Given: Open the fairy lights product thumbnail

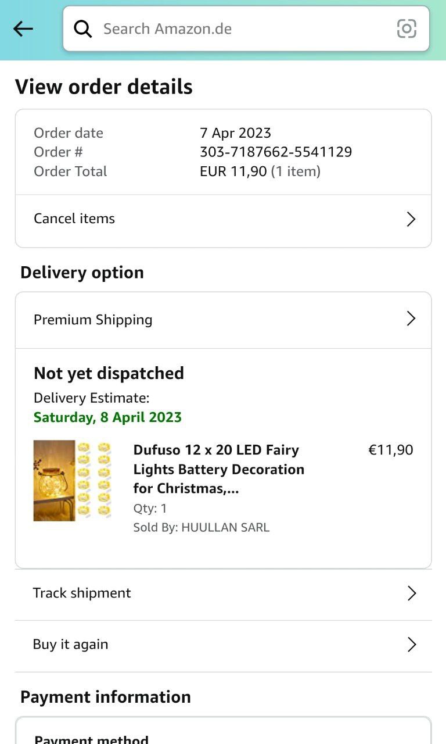Looking at the screenshot, I should click(x=72, y=480).
